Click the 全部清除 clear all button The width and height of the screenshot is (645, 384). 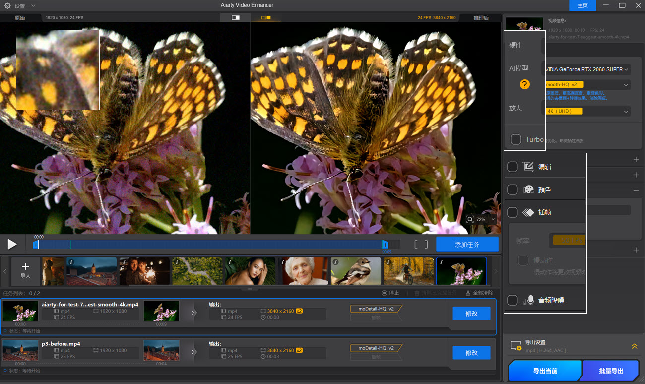pos(479,293)
